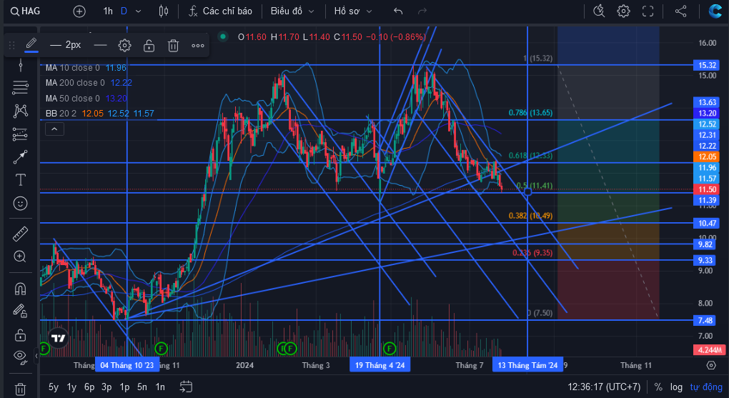The image size is (729, 398).
Task: Toggle magnet mode
Action: point(20,288)
